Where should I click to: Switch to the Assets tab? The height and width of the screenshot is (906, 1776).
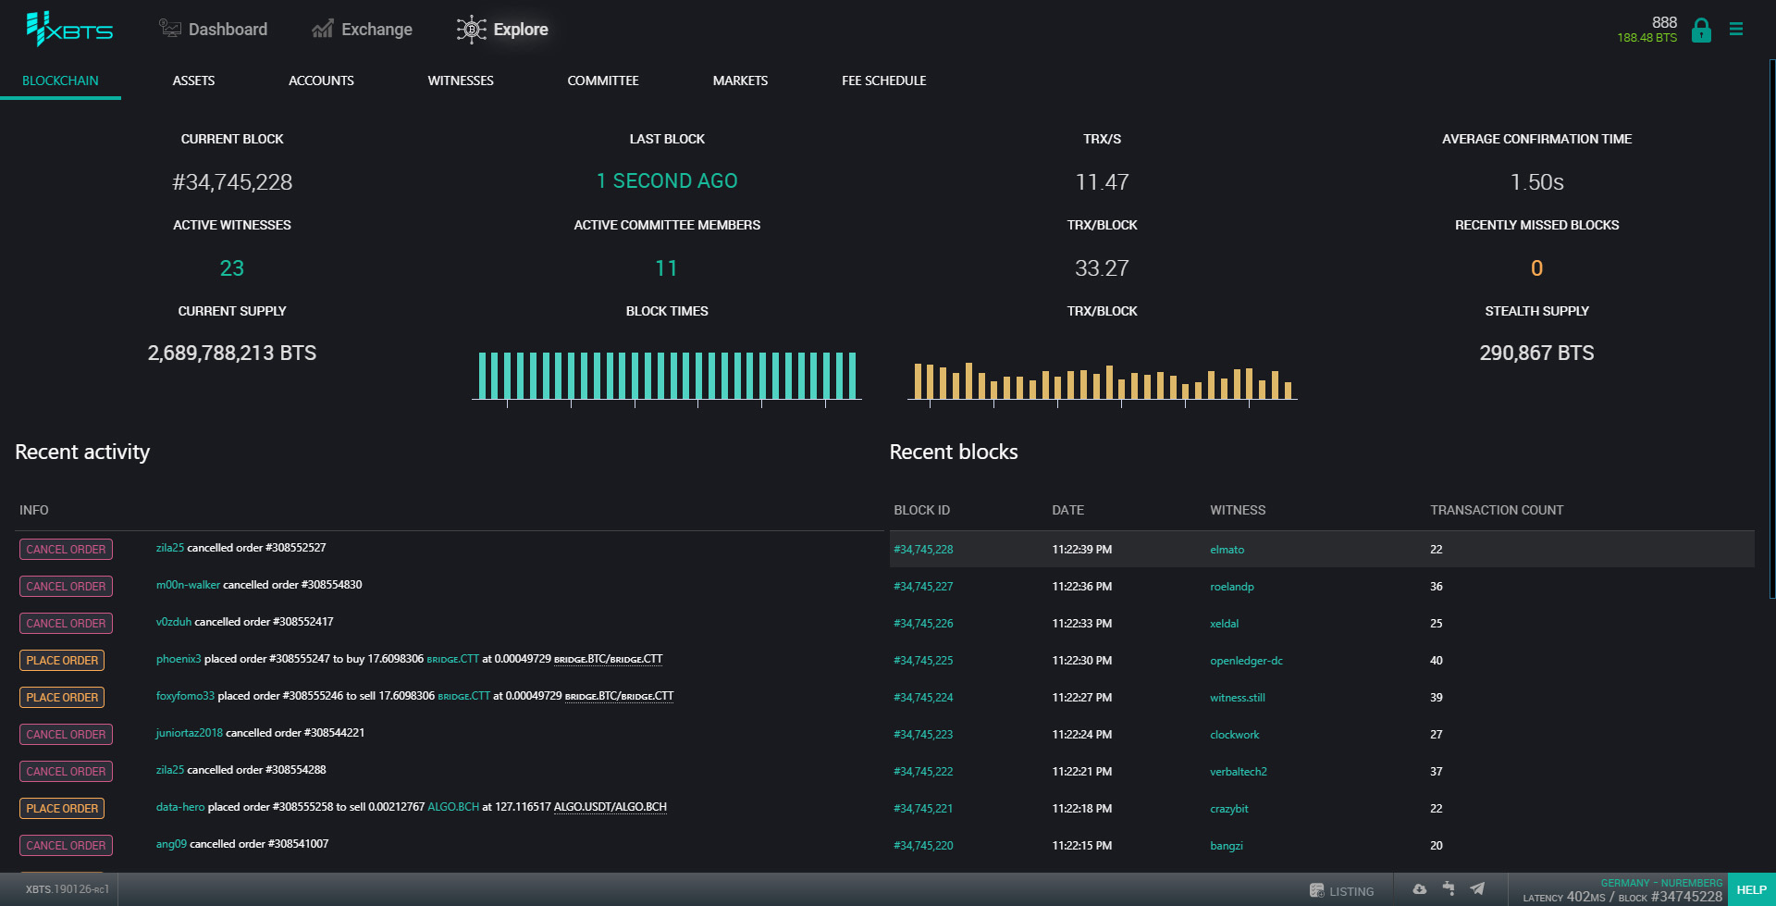193,81
